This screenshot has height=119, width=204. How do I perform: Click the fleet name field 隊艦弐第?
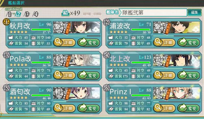(x=153, y=13)
